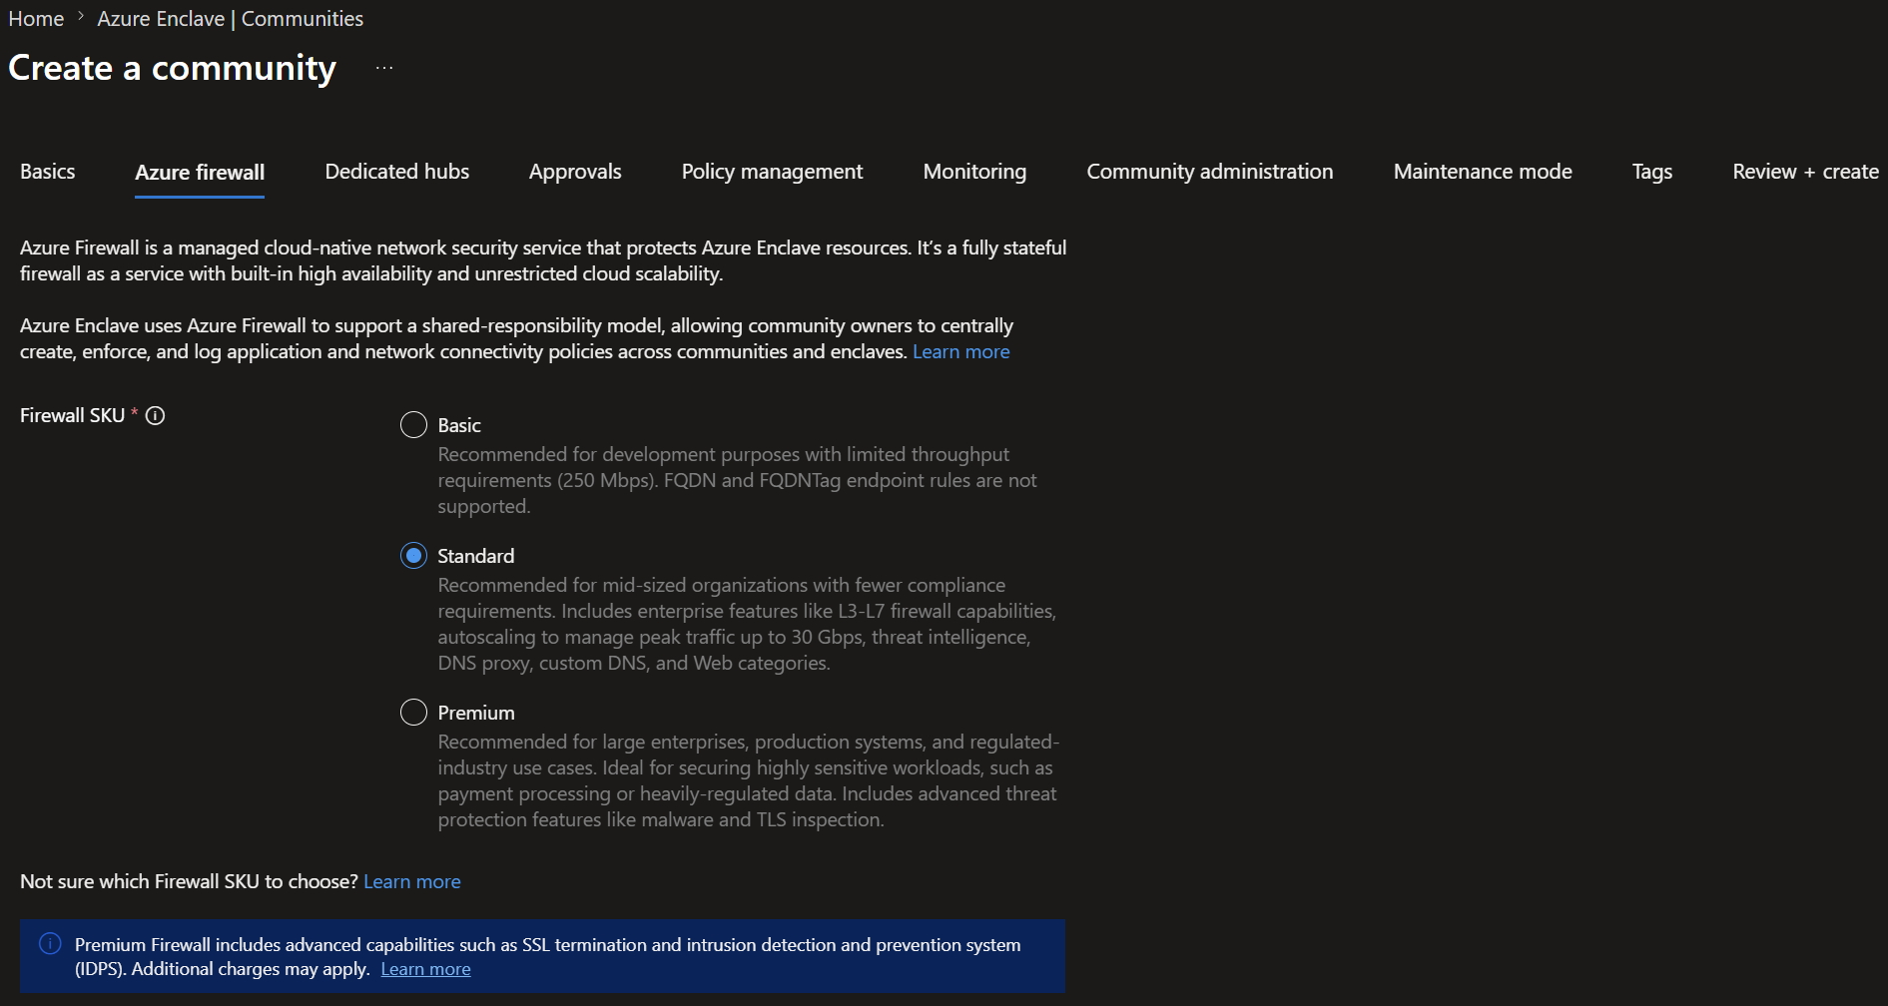Image resolution: width=1888 pixels, height=1006 pixels.
Task: Open the Monitoring tab
Action: tap(974, 172)
